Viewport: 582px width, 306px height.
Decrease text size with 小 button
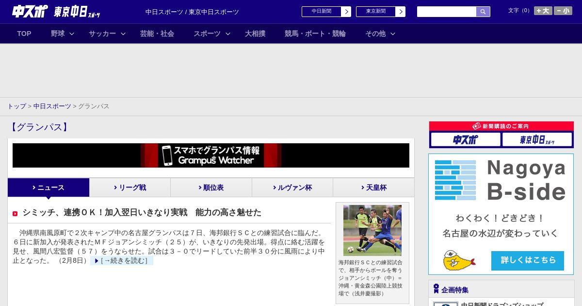coord(563,11)
